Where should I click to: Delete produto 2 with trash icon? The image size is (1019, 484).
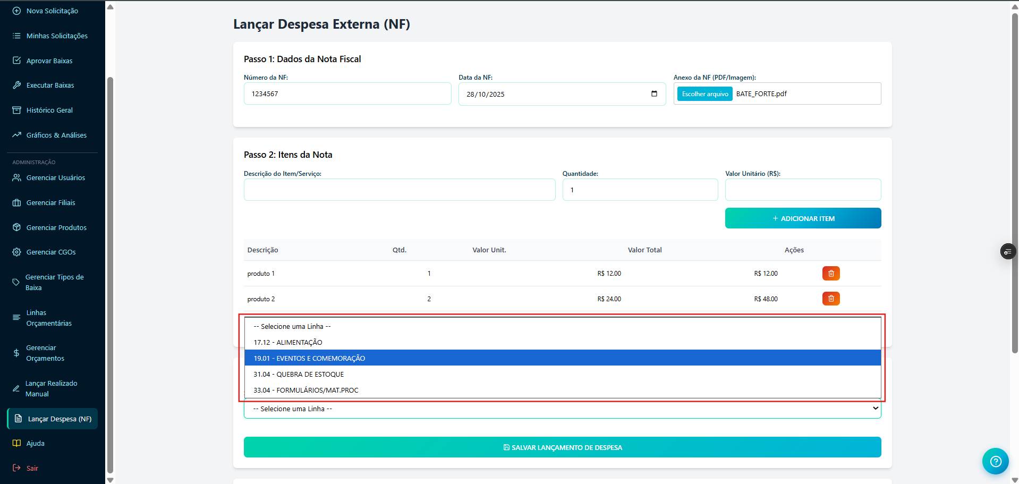pyautogui.click(x=830, y=299)
